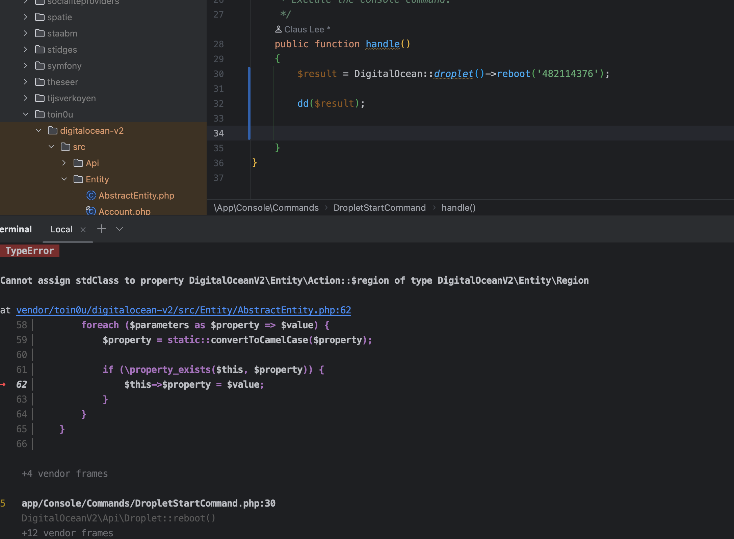Click the Account.php class icon
Screen dimensions: 734x539
pyautogui.click(x=90, y=211)
